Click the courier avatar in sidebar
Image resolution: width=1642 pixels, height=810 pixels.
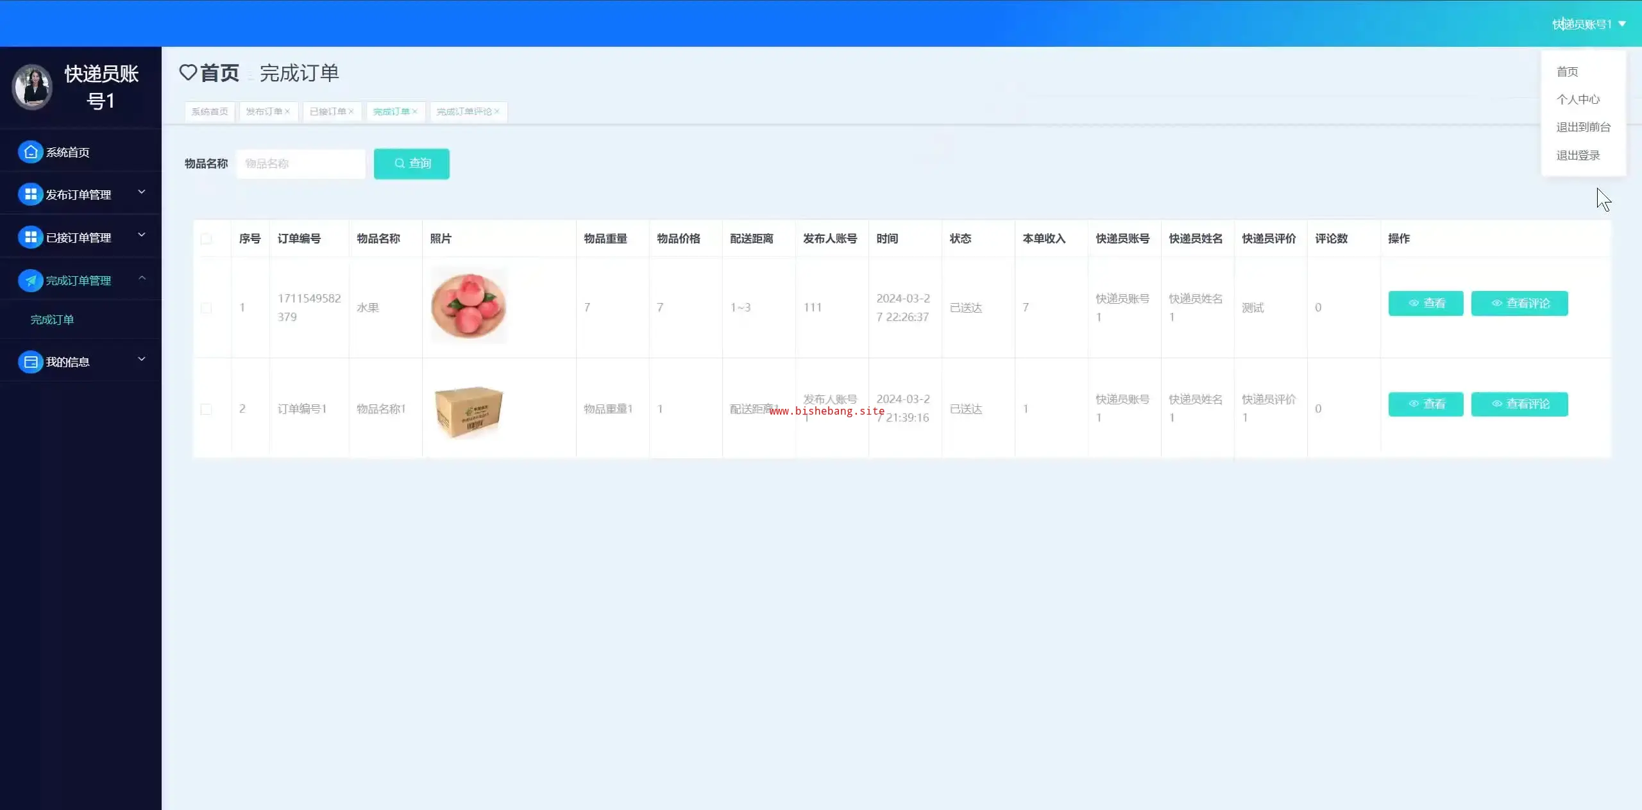click(x=32, y=87)
